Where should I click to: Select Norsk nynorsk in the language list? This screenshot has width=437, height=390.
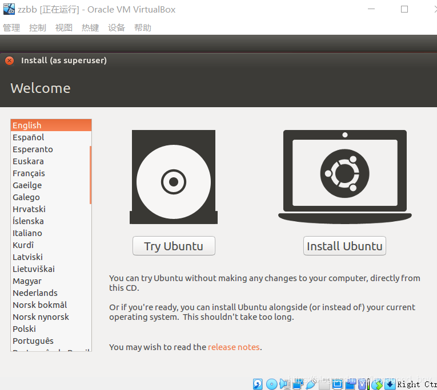51,316
